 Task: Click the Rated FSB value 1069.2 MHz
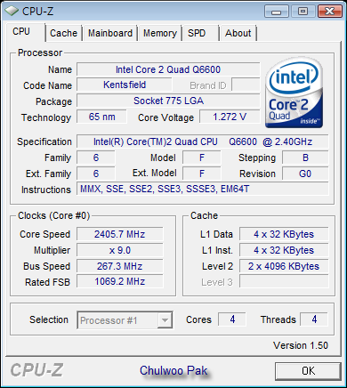[x=120, y=281]
